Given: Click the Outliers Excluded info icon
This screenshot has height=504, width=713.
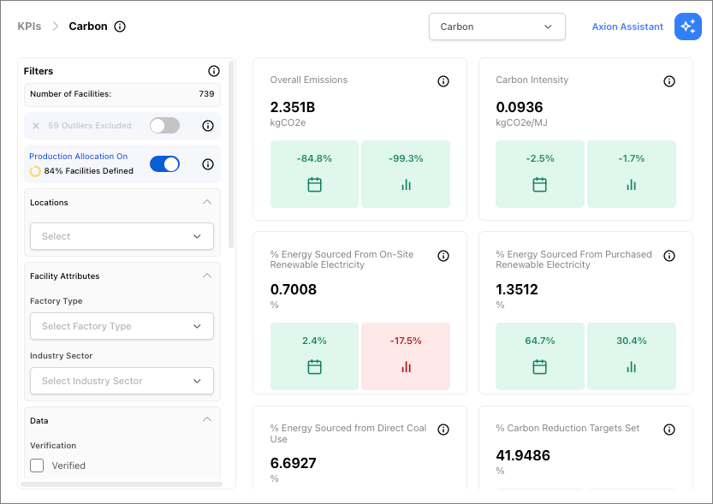Looking at the screenshot, I should click(208, 126).
